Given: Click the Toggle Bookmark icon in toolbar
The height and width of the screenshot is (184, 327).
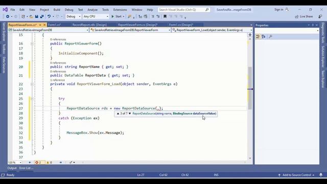Looking at the screenshot, I should point(165,16).
